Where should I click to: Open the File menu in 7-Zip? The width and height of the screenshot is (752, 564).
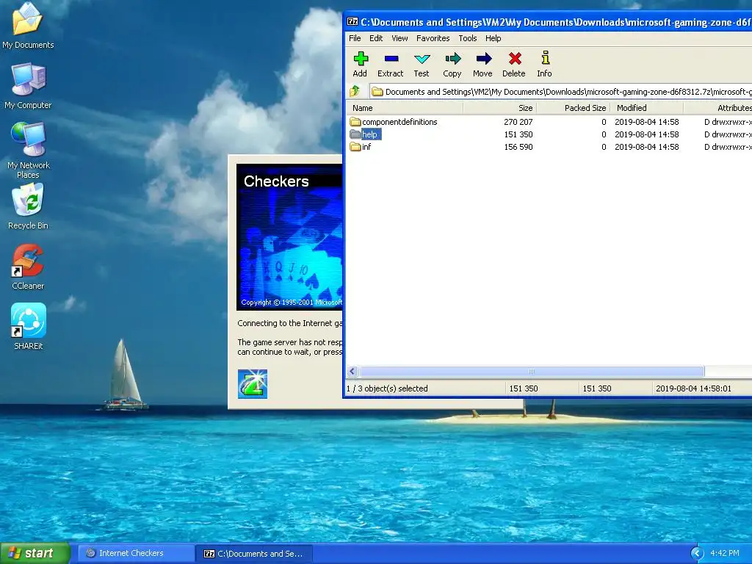[355, 38]
